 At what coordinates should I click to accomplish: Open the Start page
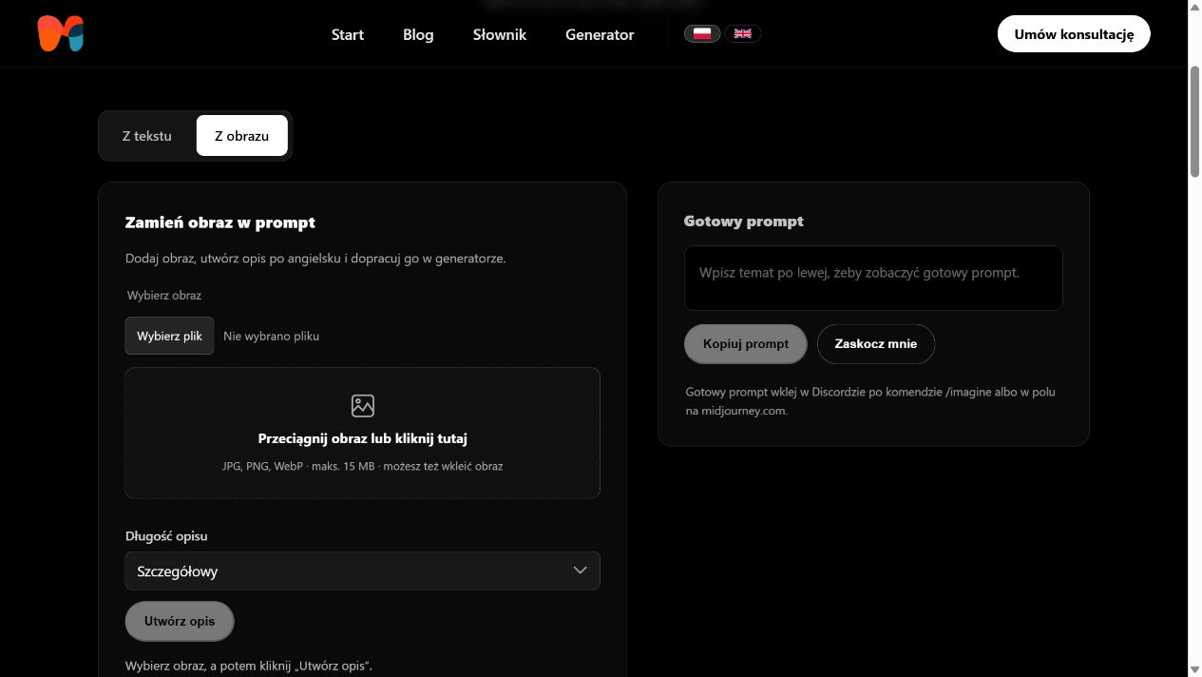coord(348,34)
